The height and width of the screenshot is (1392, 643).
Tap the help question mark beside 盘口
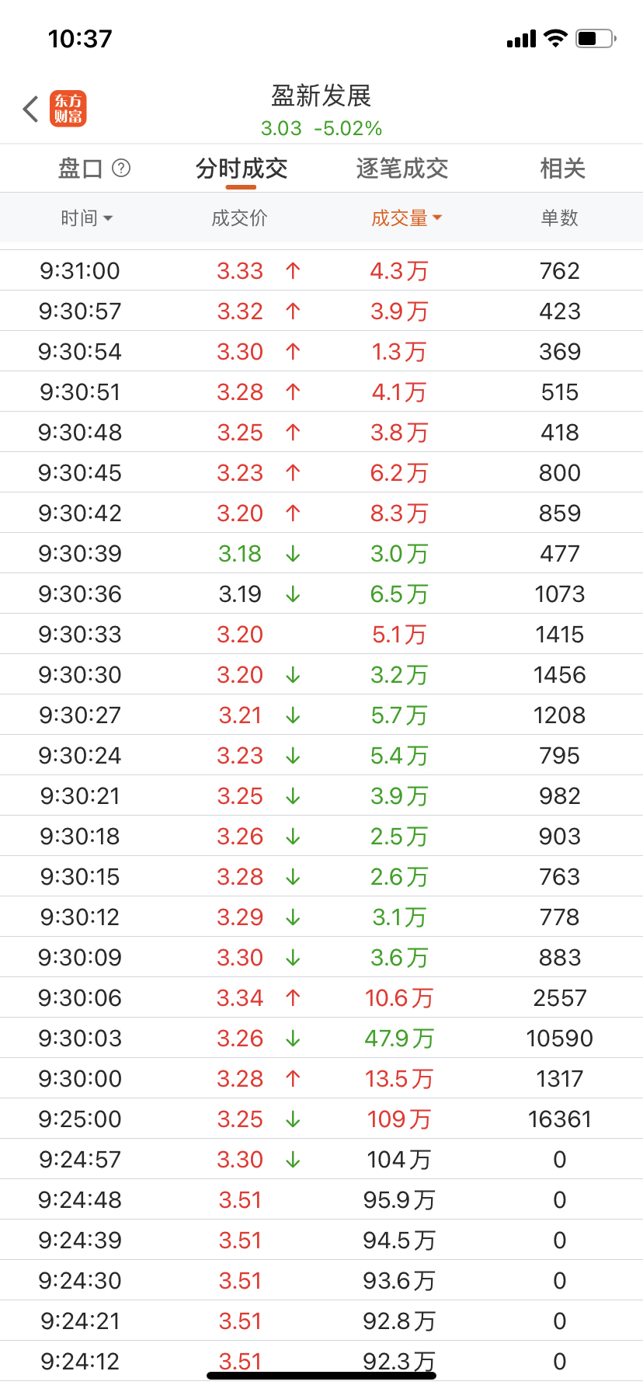pyautogui.click(x=121, y=168)
